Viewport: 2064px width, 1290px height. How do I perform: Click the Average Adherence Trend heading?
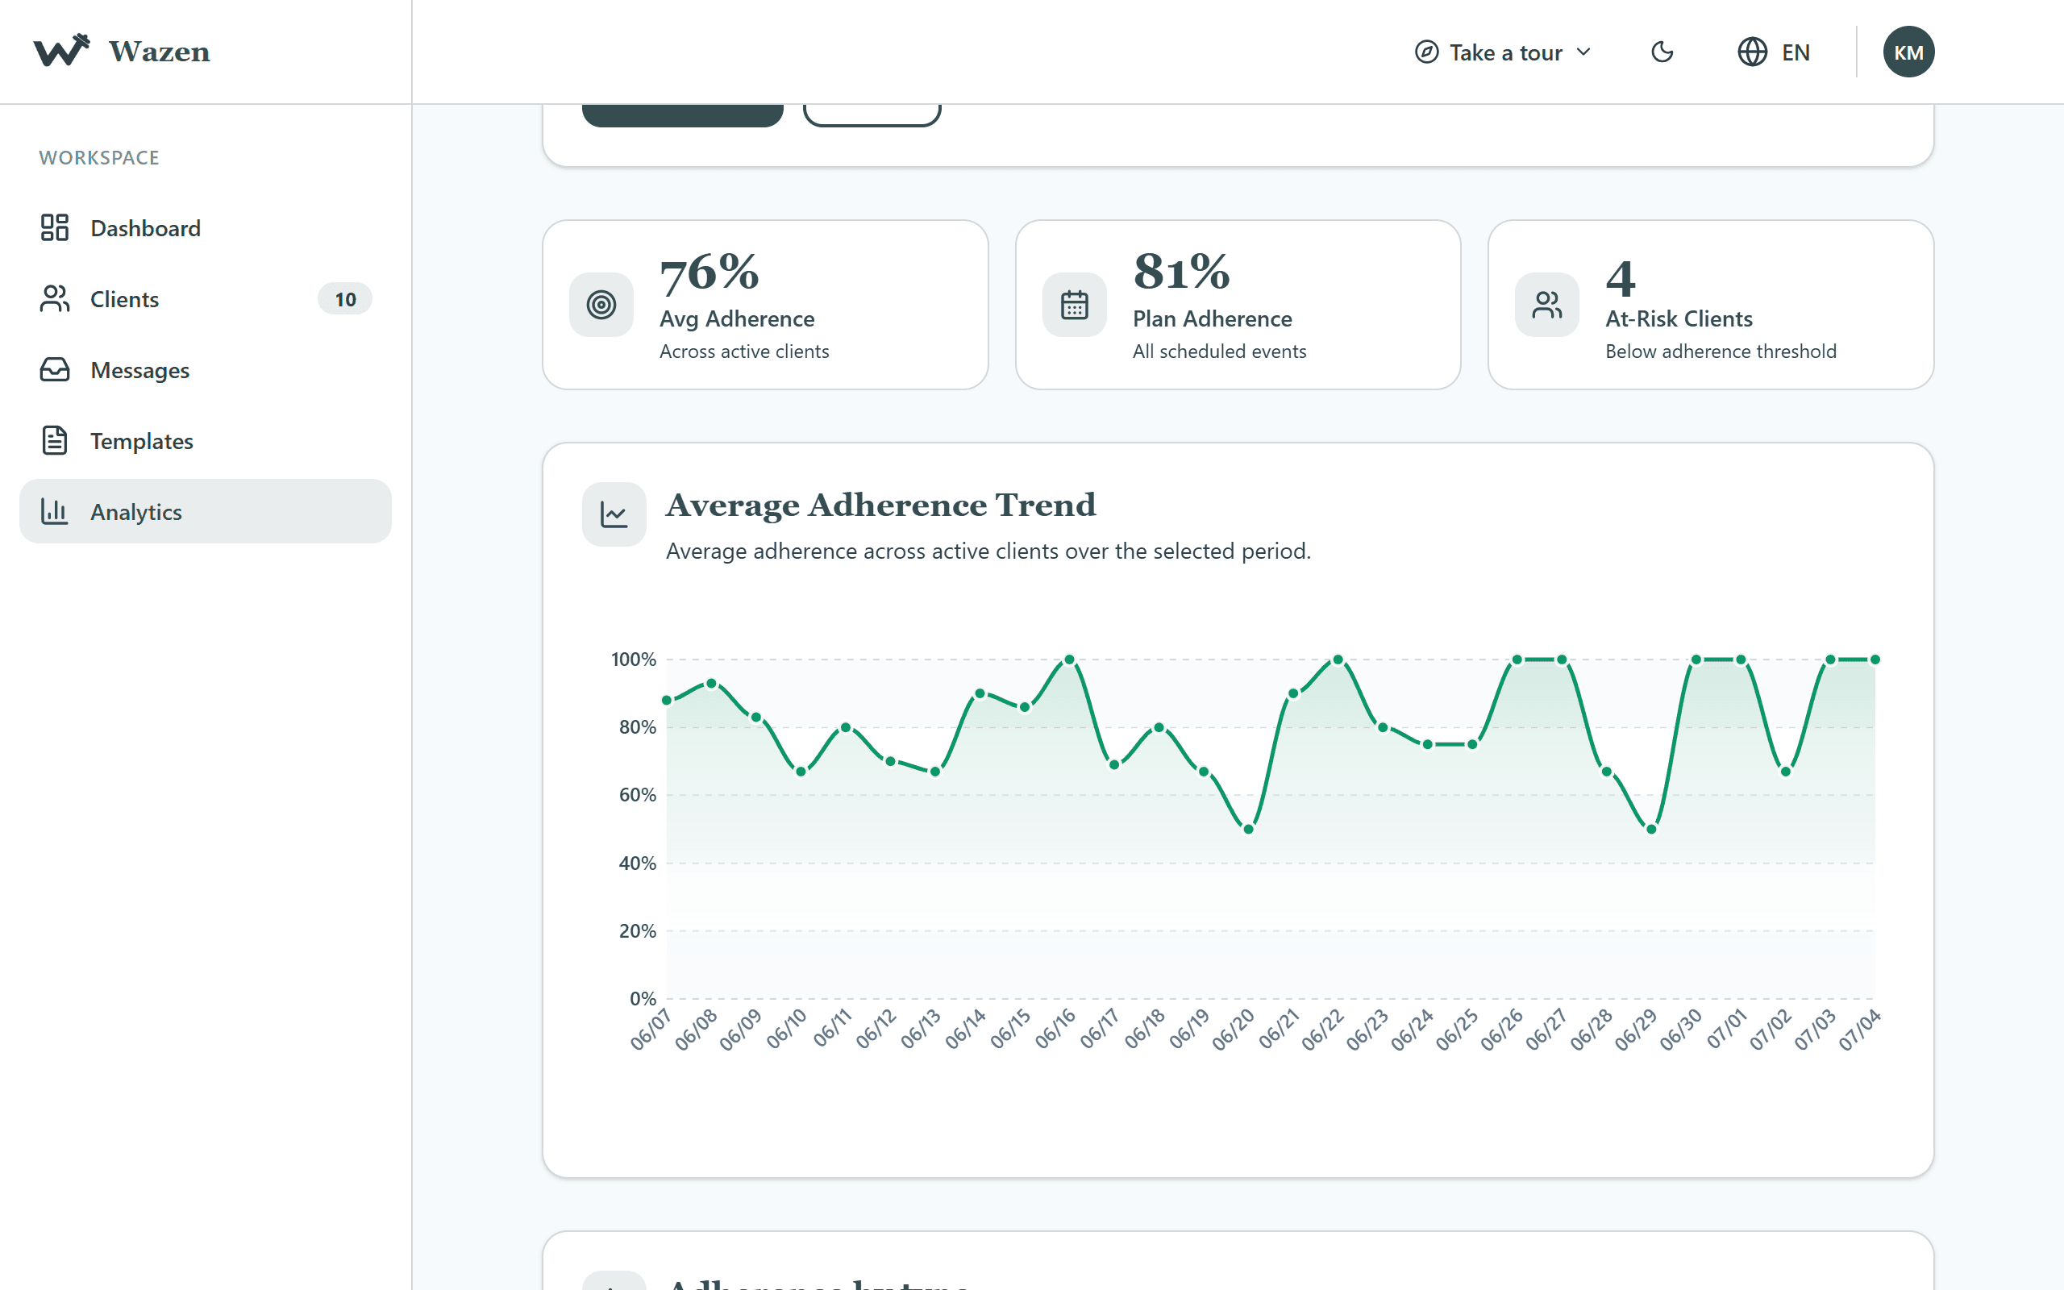coord(880,505)
